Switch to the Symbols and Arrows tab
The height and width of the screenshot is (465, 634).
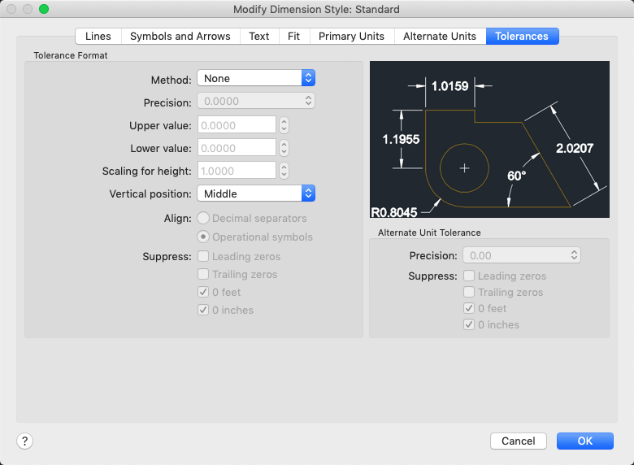tap(180, 36)
